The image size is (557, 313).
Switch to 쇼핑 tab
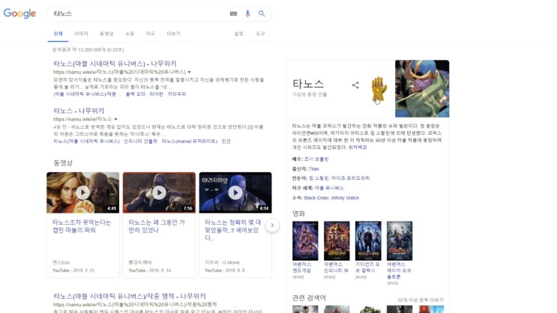click(x=129, y=34)
